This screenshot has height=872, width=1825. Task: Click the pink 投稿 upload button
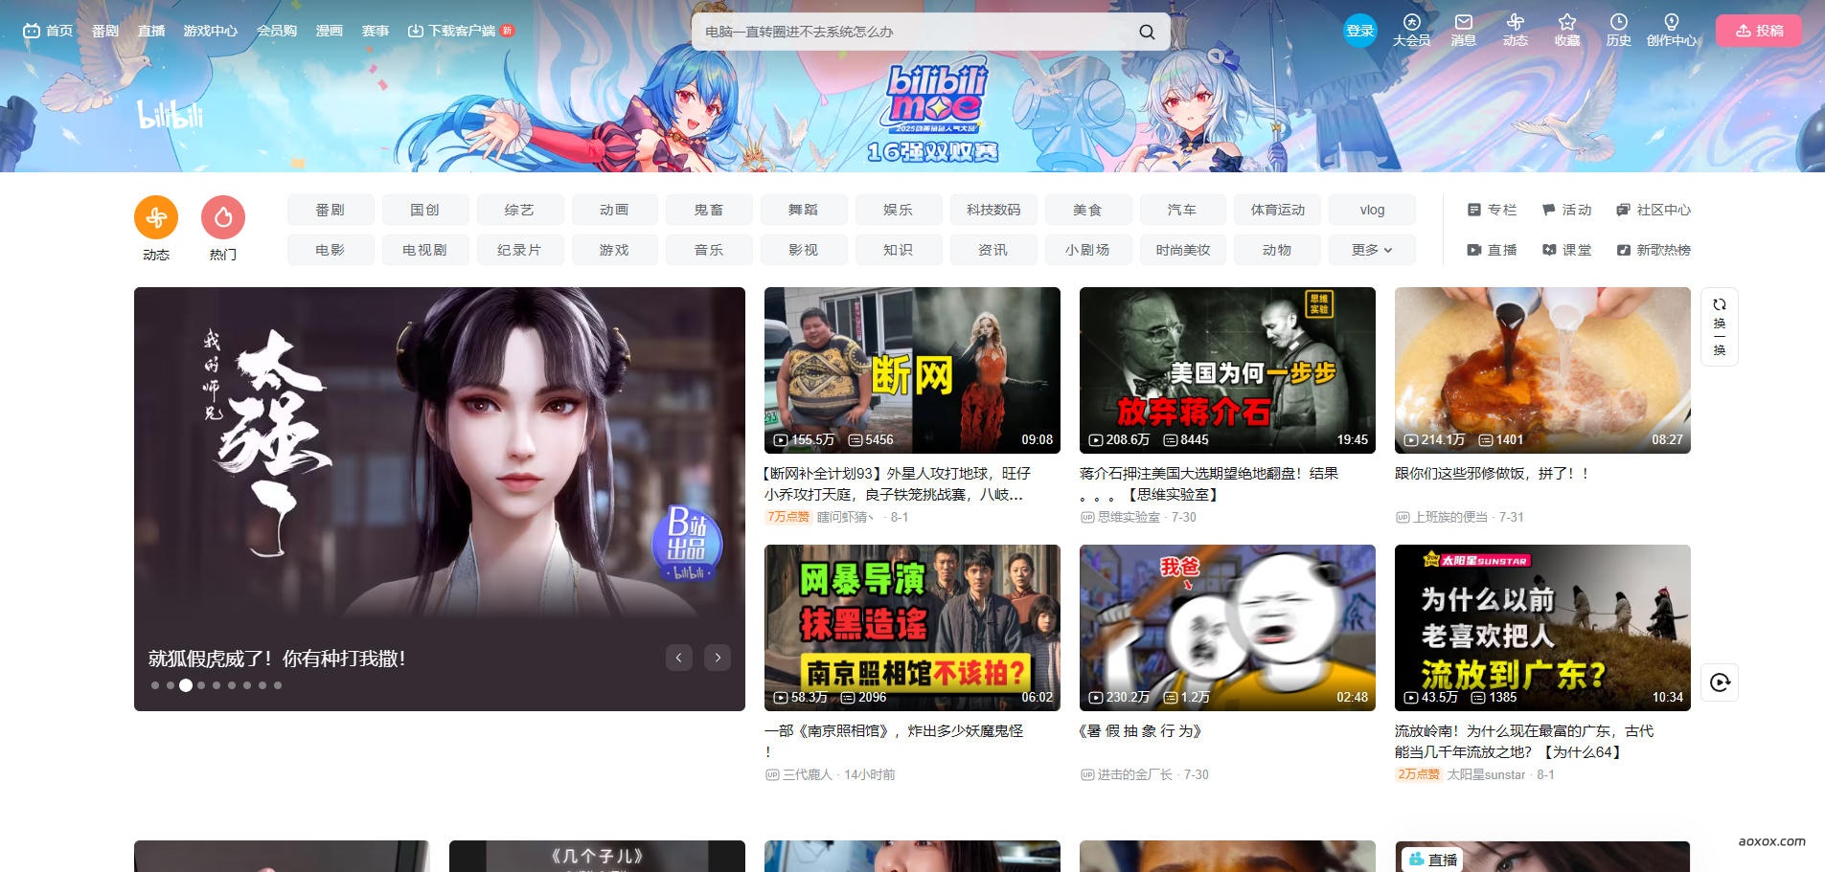pyautogui.click(x=1759, y=31)
